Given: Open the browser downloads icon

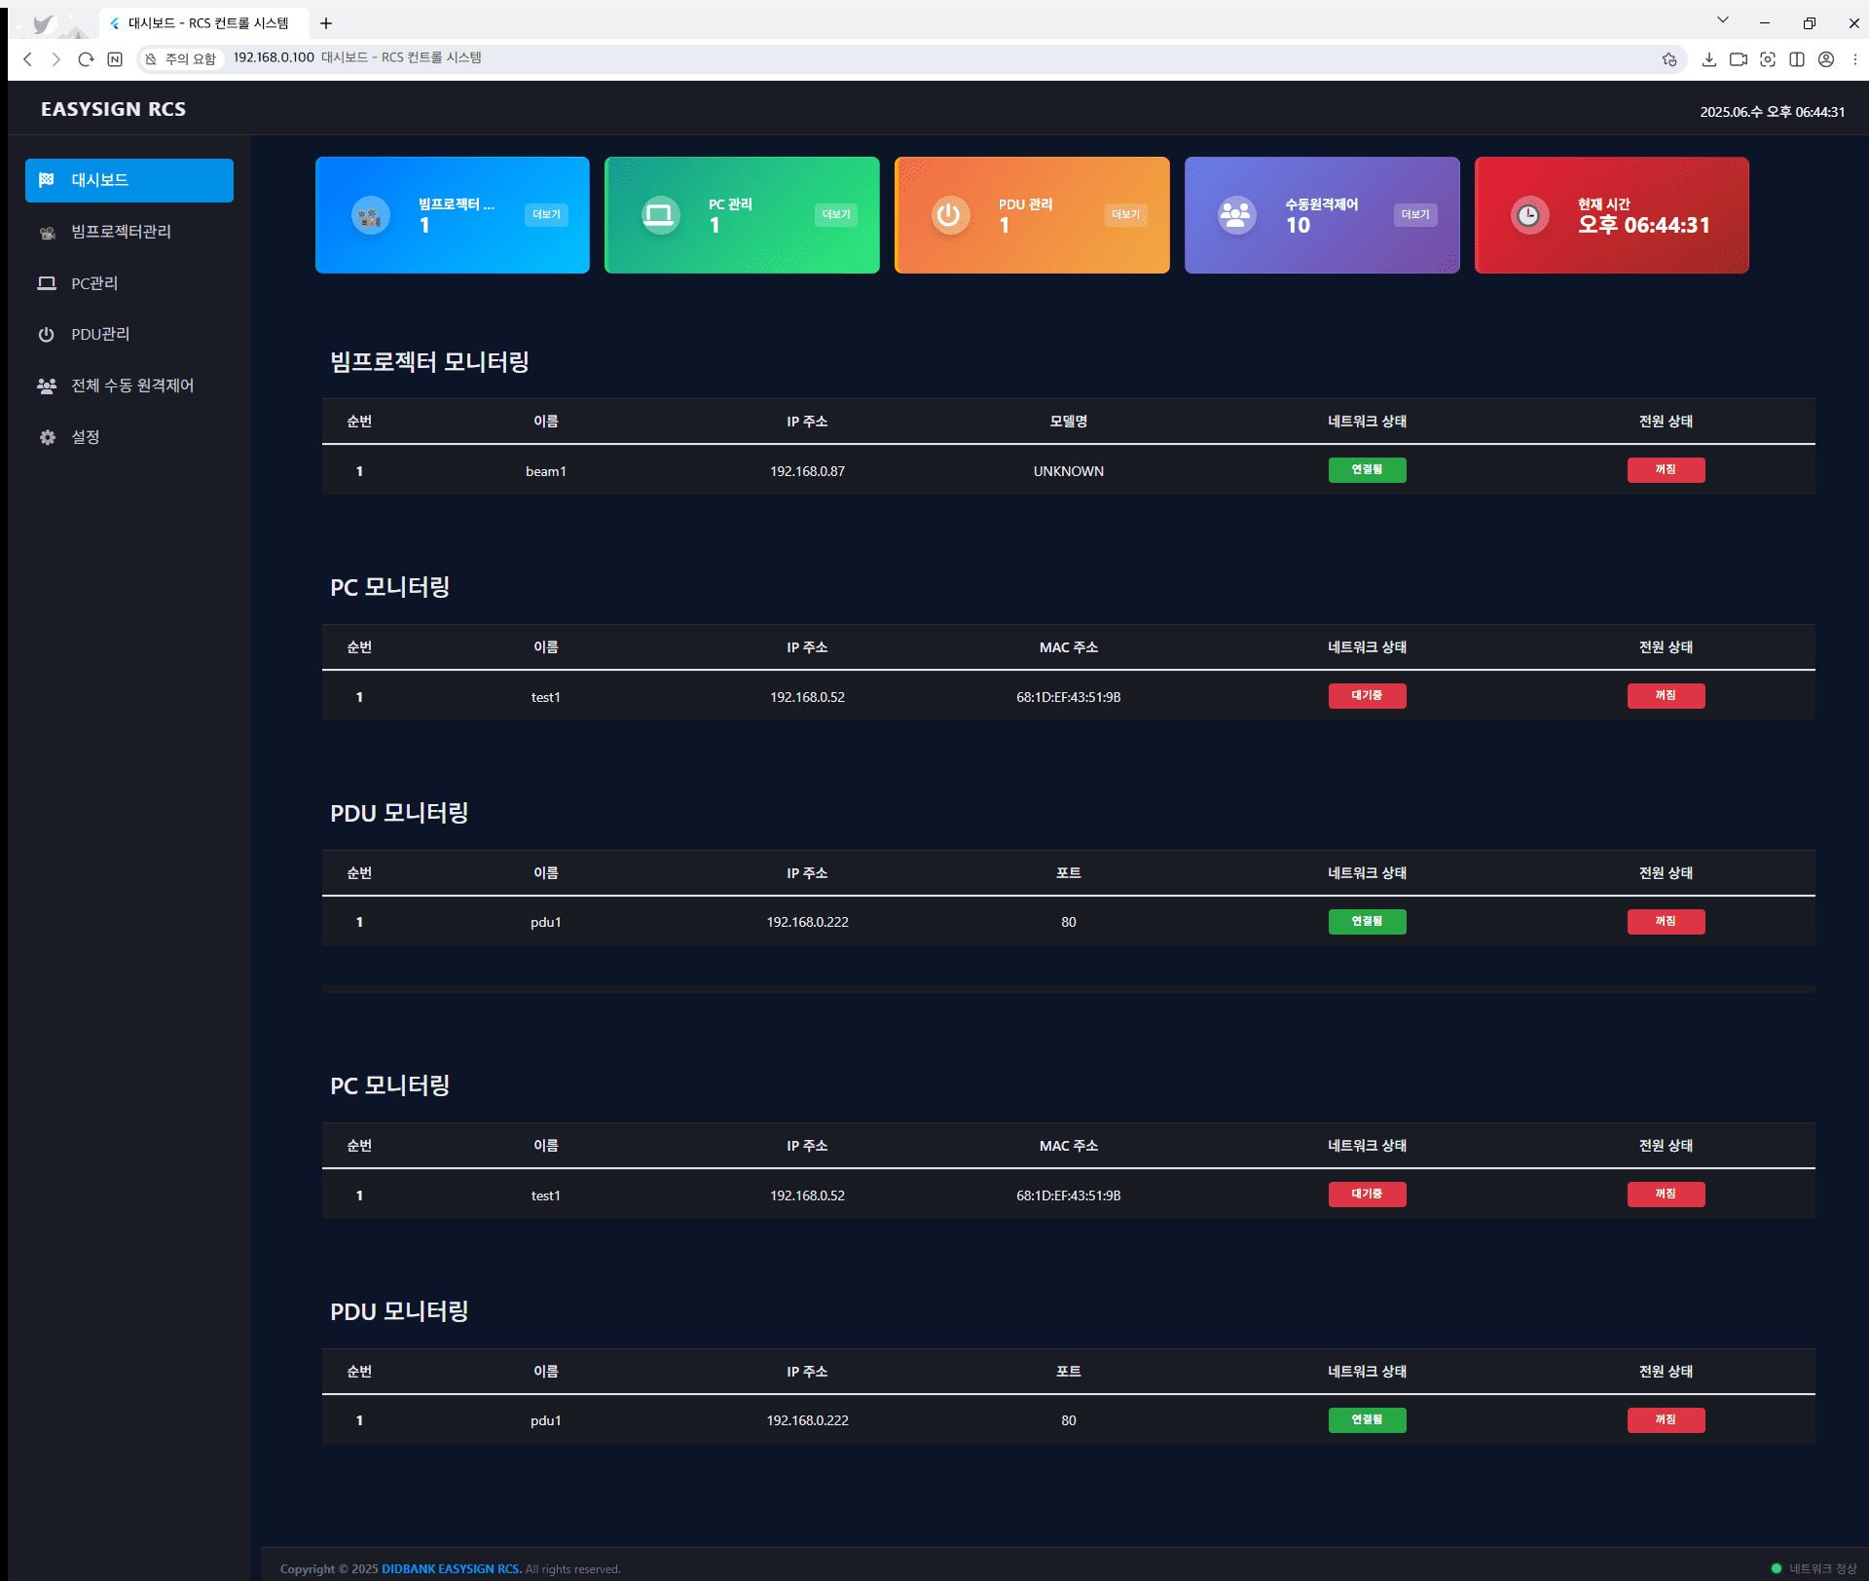Looking at the screenshot, I should (x=1708, y=59).
